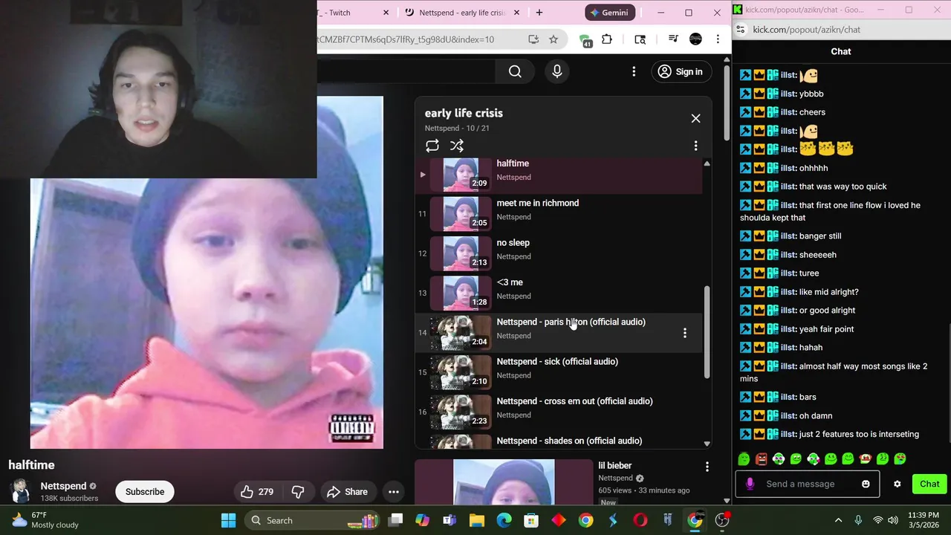Open a new Chrome tab
Image resolution: width=951 pixels, height=535 pixels.
pyautogui.click(x=539, y=13)
